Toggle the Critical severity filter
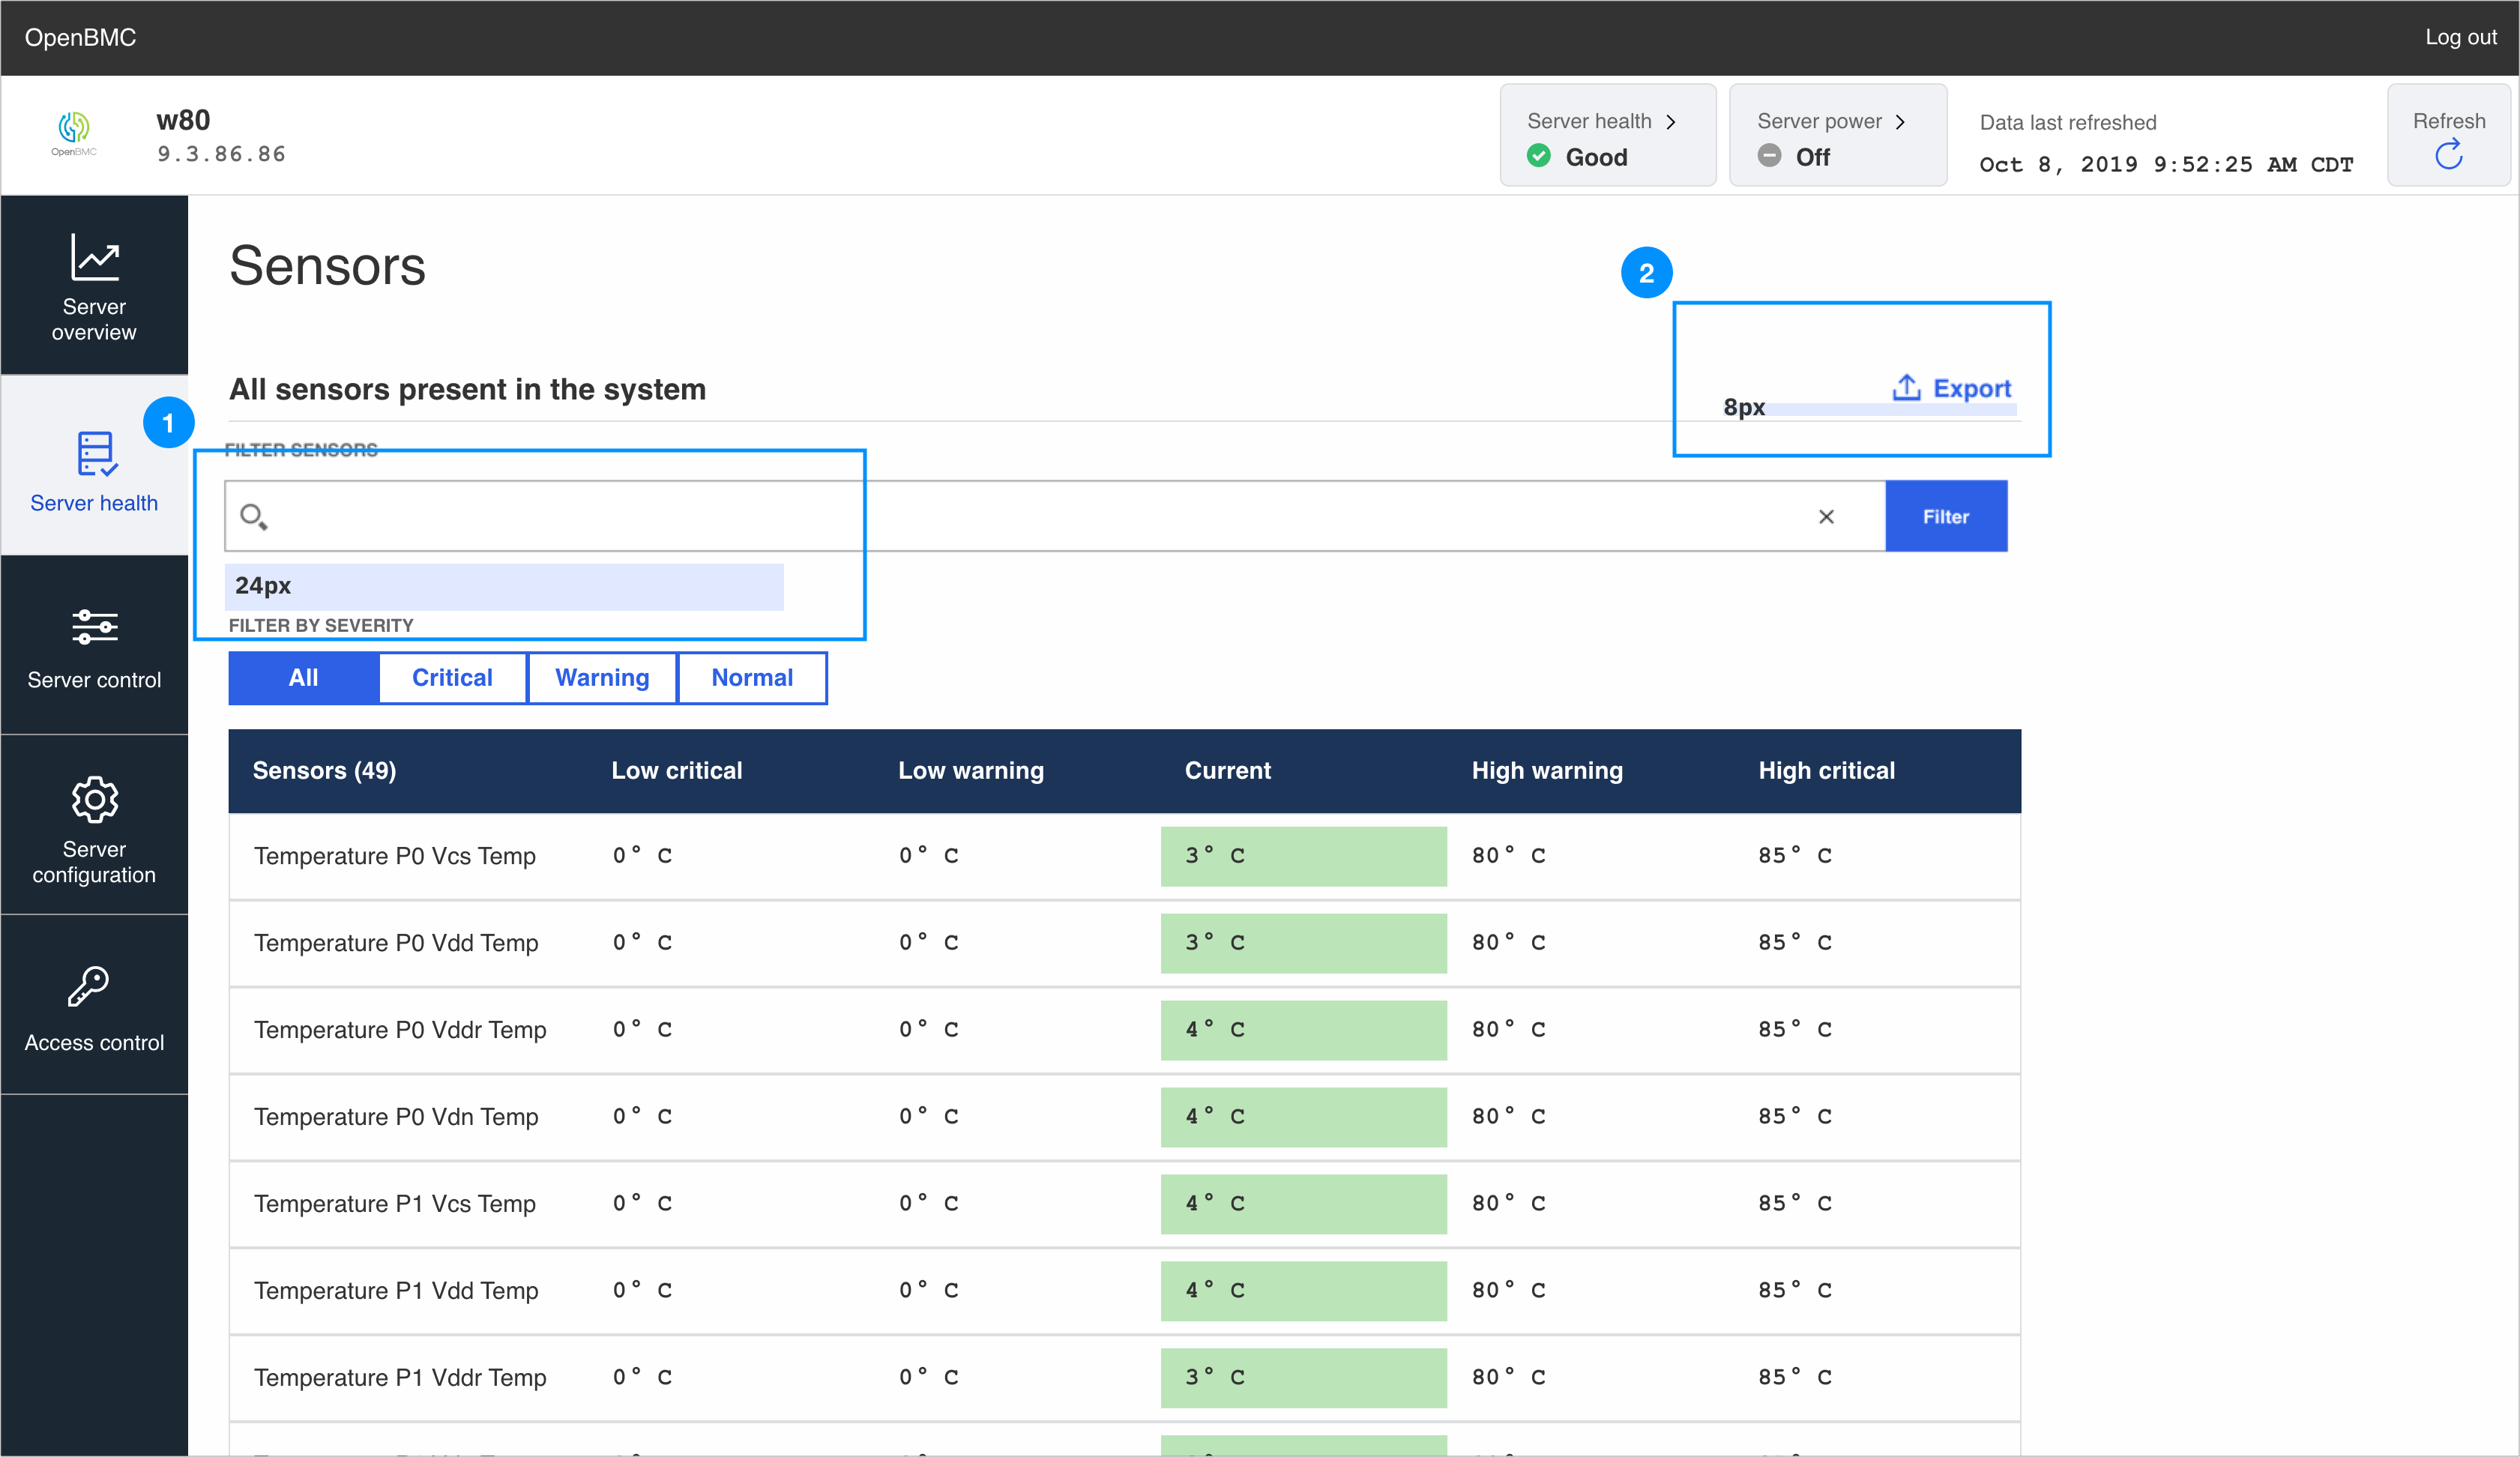Screen dimensions: 2520x1457 pos(452,677)
